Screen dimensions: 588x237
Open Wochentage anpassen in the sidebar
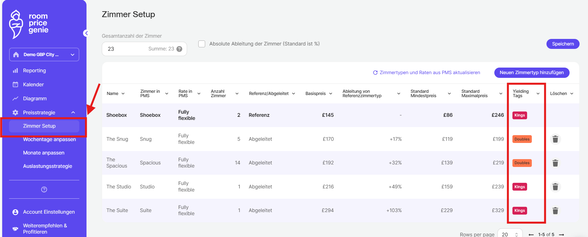point(49,139)
